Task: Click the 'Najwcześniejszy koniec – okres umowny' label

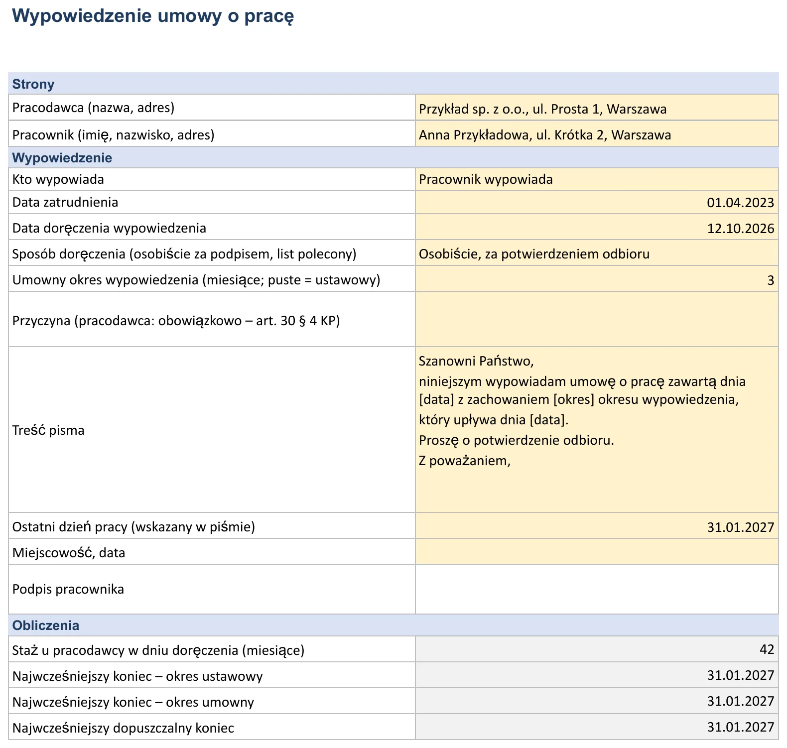Action: coord(133,702)
